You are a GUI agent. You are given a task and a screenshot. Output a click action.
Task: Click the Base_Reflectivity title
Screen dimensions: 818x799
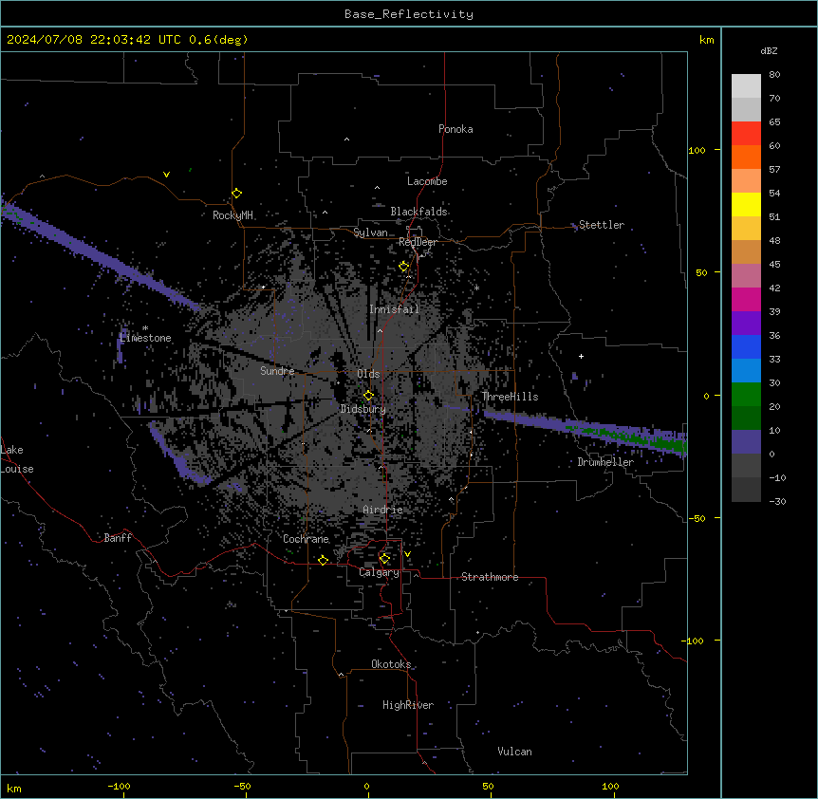click(409, 14)
